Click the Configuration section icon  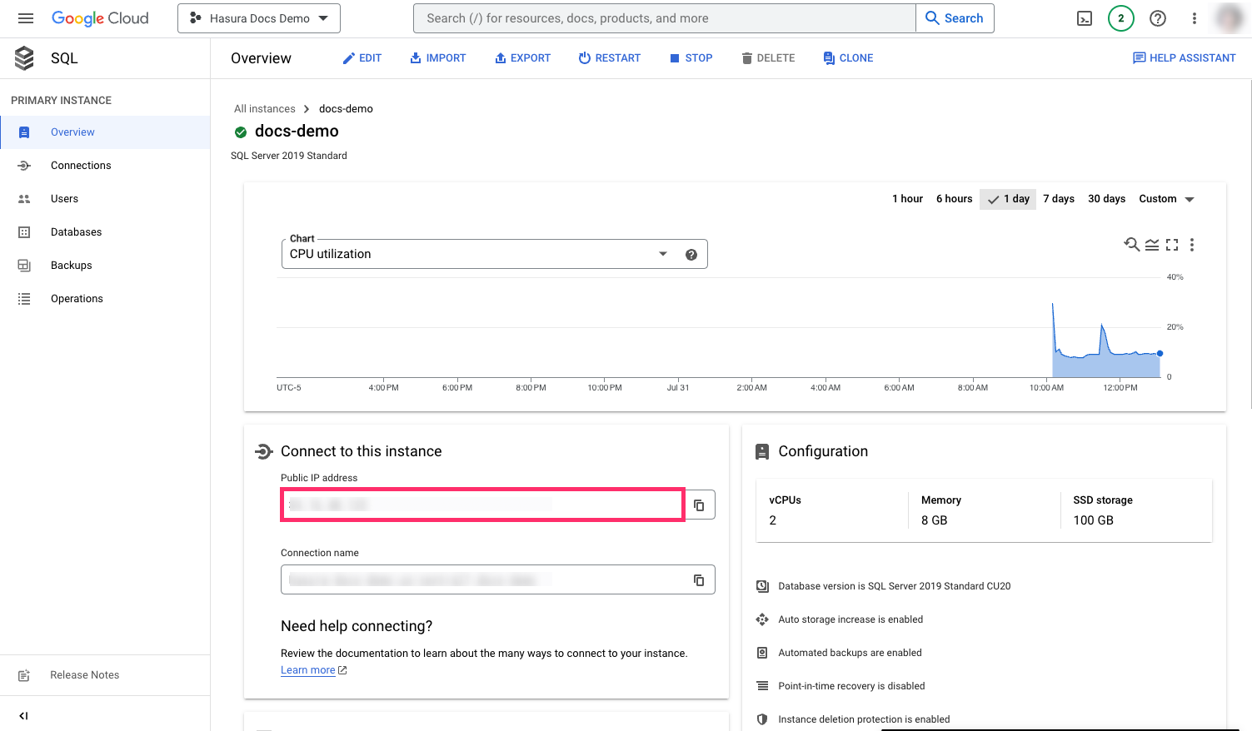click(x=762, y=451)
